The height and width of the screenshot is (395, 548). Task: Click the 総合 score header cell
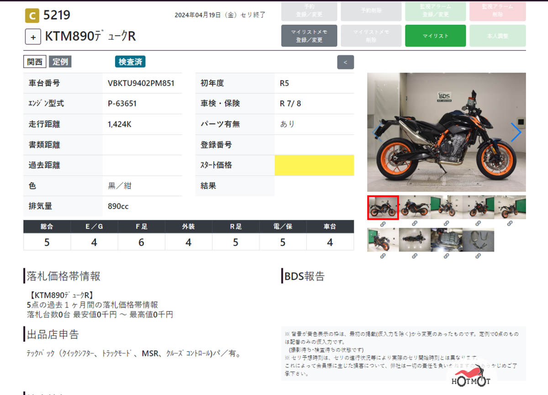tap(47, 226)
